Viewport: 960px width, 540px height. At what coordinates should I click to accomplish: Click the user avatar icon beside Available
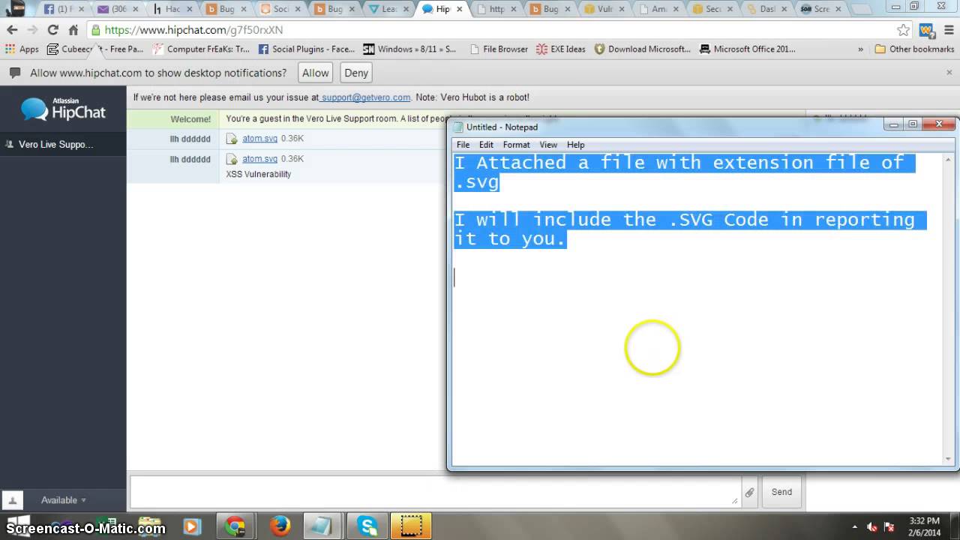click(x=13, y=500)
